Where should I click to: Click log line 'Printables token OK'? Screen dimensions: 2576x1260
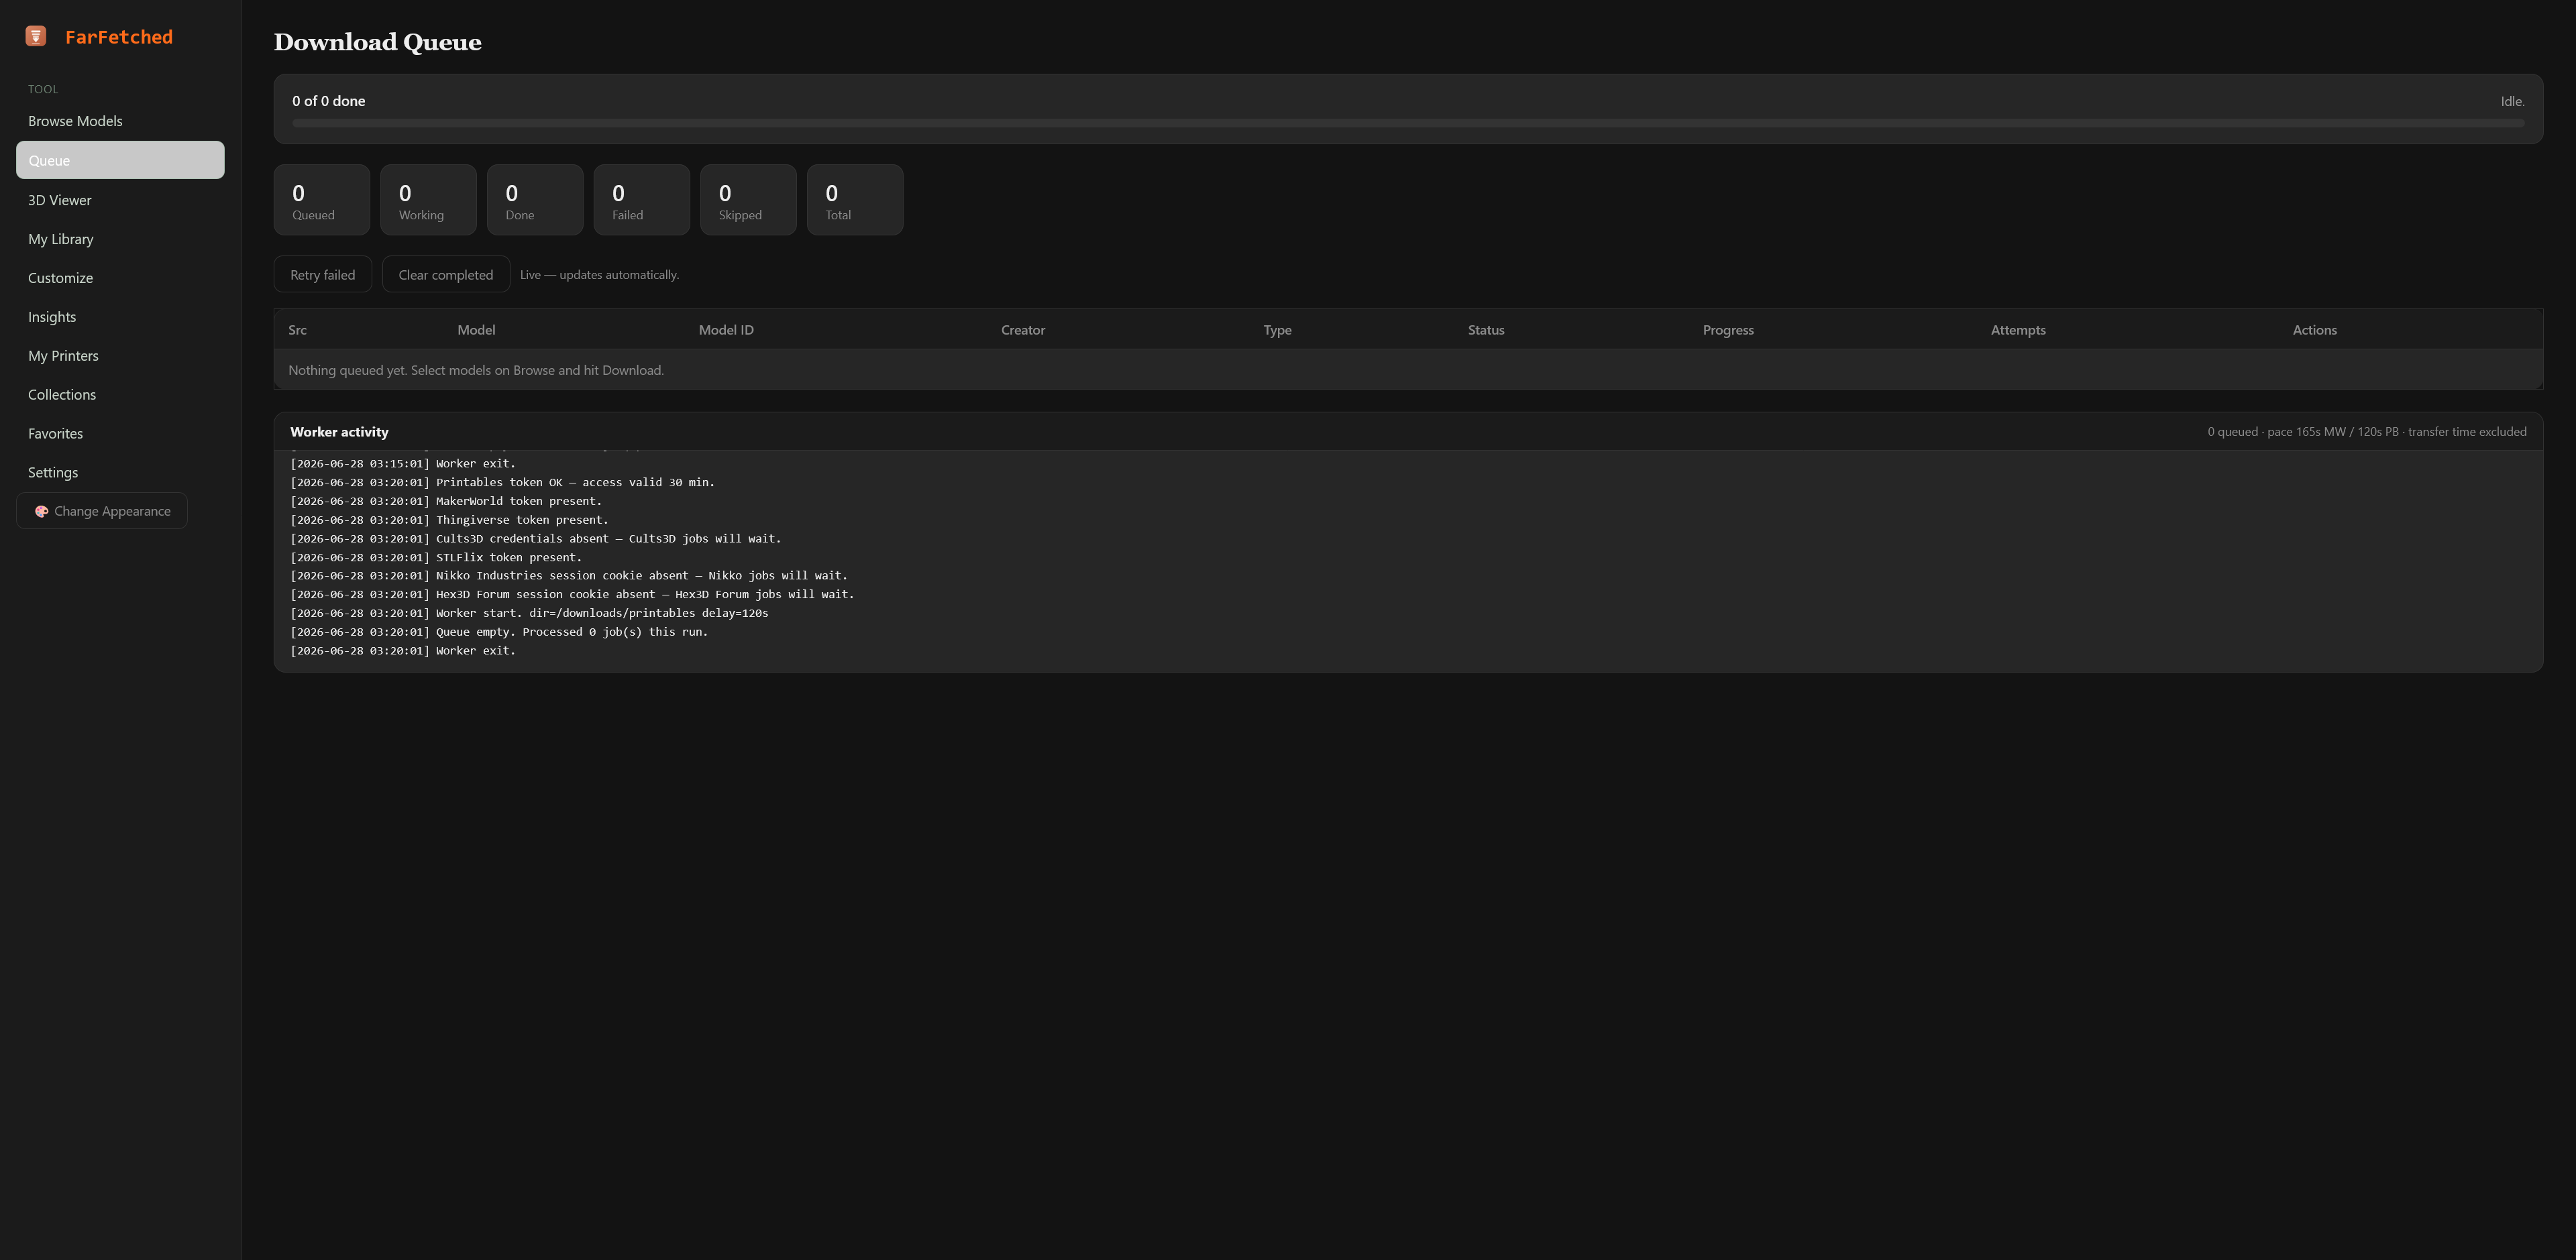tap(502, 482)
